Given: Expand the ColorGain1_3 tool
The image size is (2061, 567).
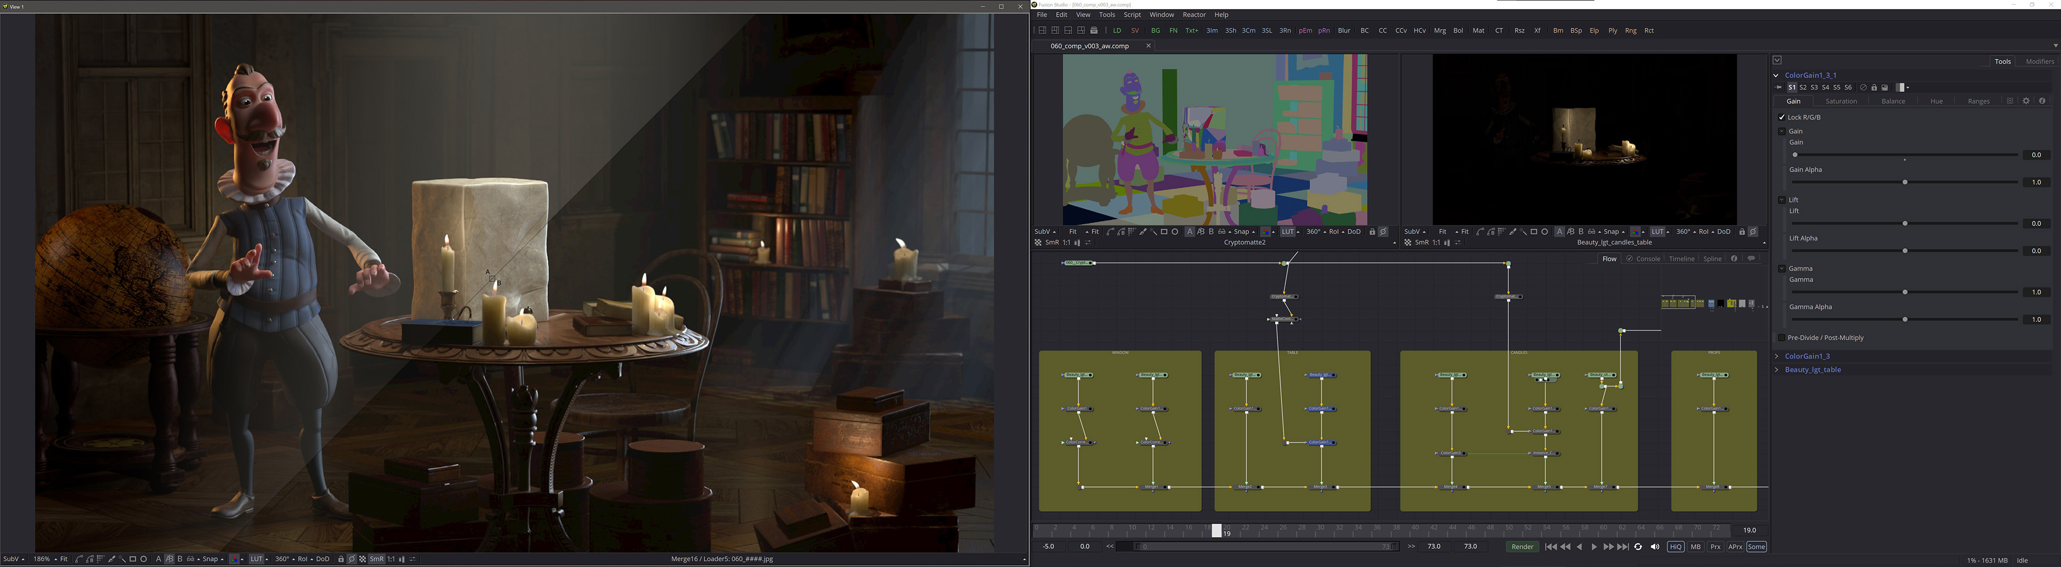Looking at the screenshot, I should tap(1776, 356).
